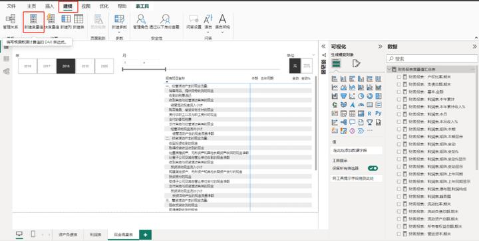This screenshot has height=241, width=479.
Task: Check field 财务报表: 利润表.本月
Action: (399, 114)
